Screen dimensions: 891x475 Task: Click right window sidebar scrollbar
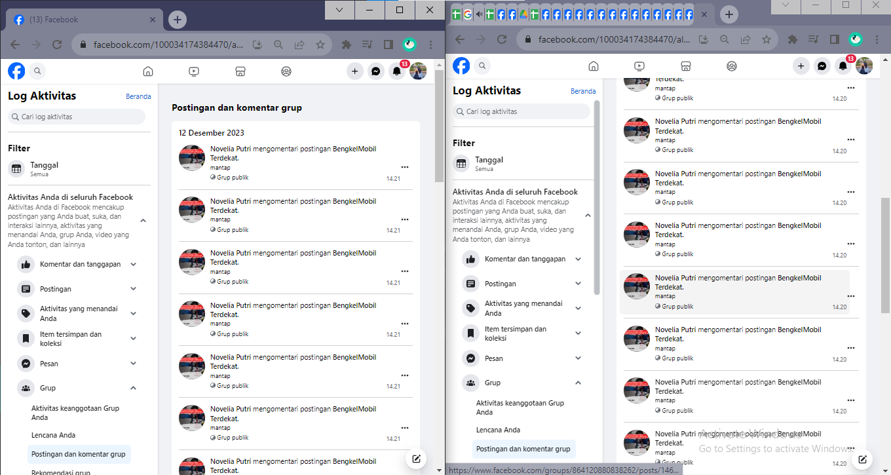pos(597,197)
